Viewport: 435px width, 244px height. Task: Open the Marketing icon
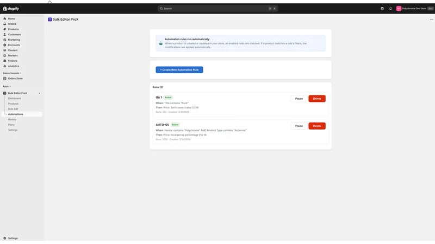(x=5, y=40)
